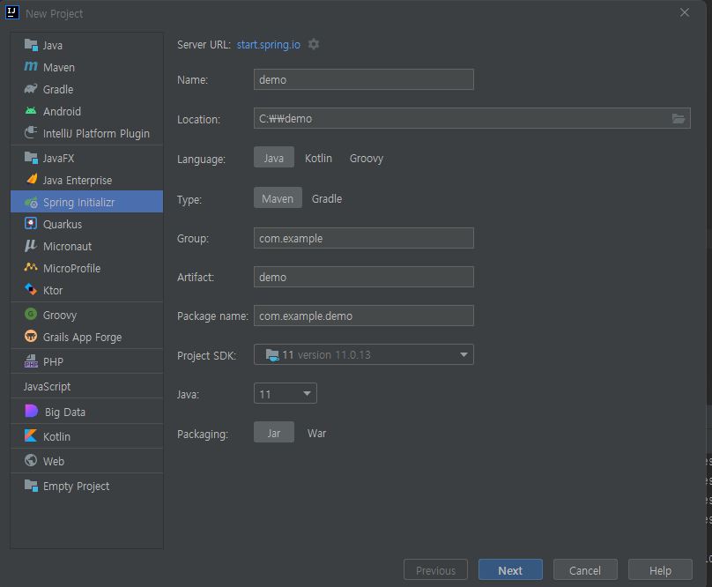Choose the Grails App Forge icon
The height and width of the screenshot is (587, 712).
pos(31,336)
